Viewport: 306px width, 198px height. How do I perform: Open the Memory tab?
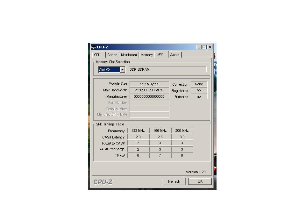147,55
